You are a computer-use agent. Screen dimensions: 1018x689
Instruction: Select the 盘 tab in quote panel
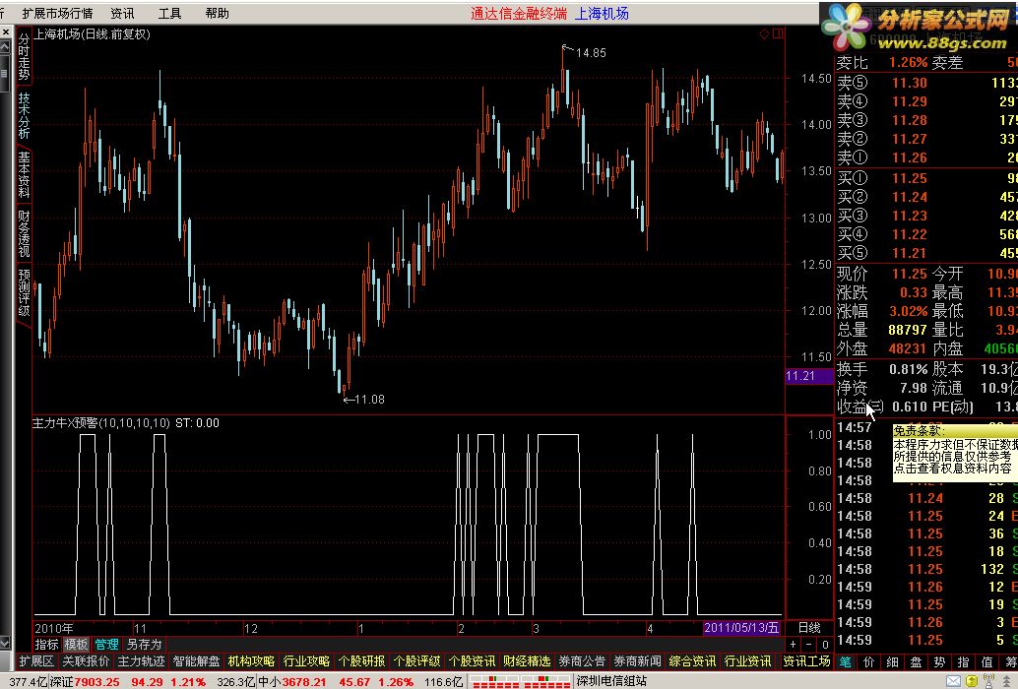[916, 661]
